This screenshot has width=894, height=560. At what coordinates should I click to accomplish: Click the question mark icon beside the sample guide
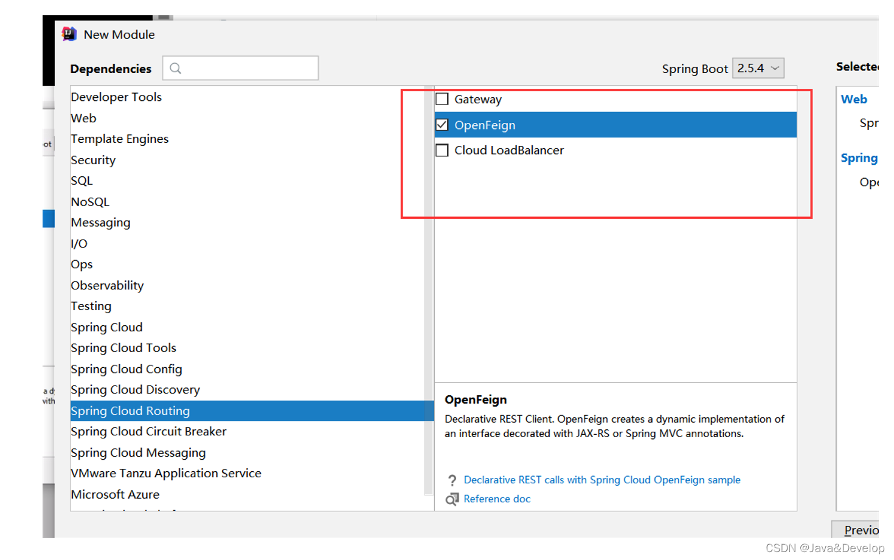point(452,480)
